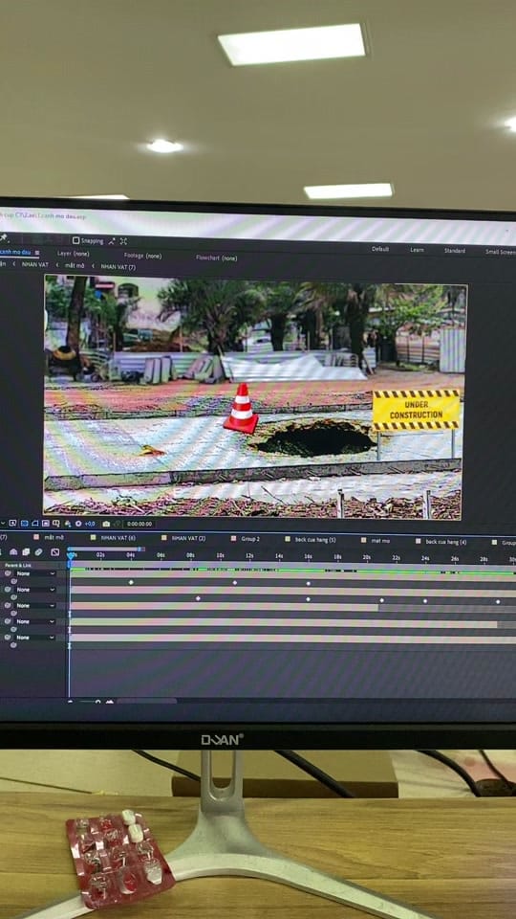Toggle the mask and shape path visibility icon
The image size is (516, 919).
pos(35,523)
